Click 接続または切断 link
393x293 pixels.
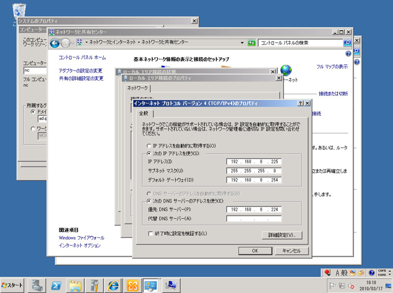pyautogui.click(x=333, y=94)
